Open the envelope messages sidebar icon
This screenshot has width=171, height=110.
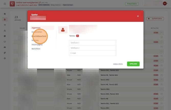[x=5, y=47]
